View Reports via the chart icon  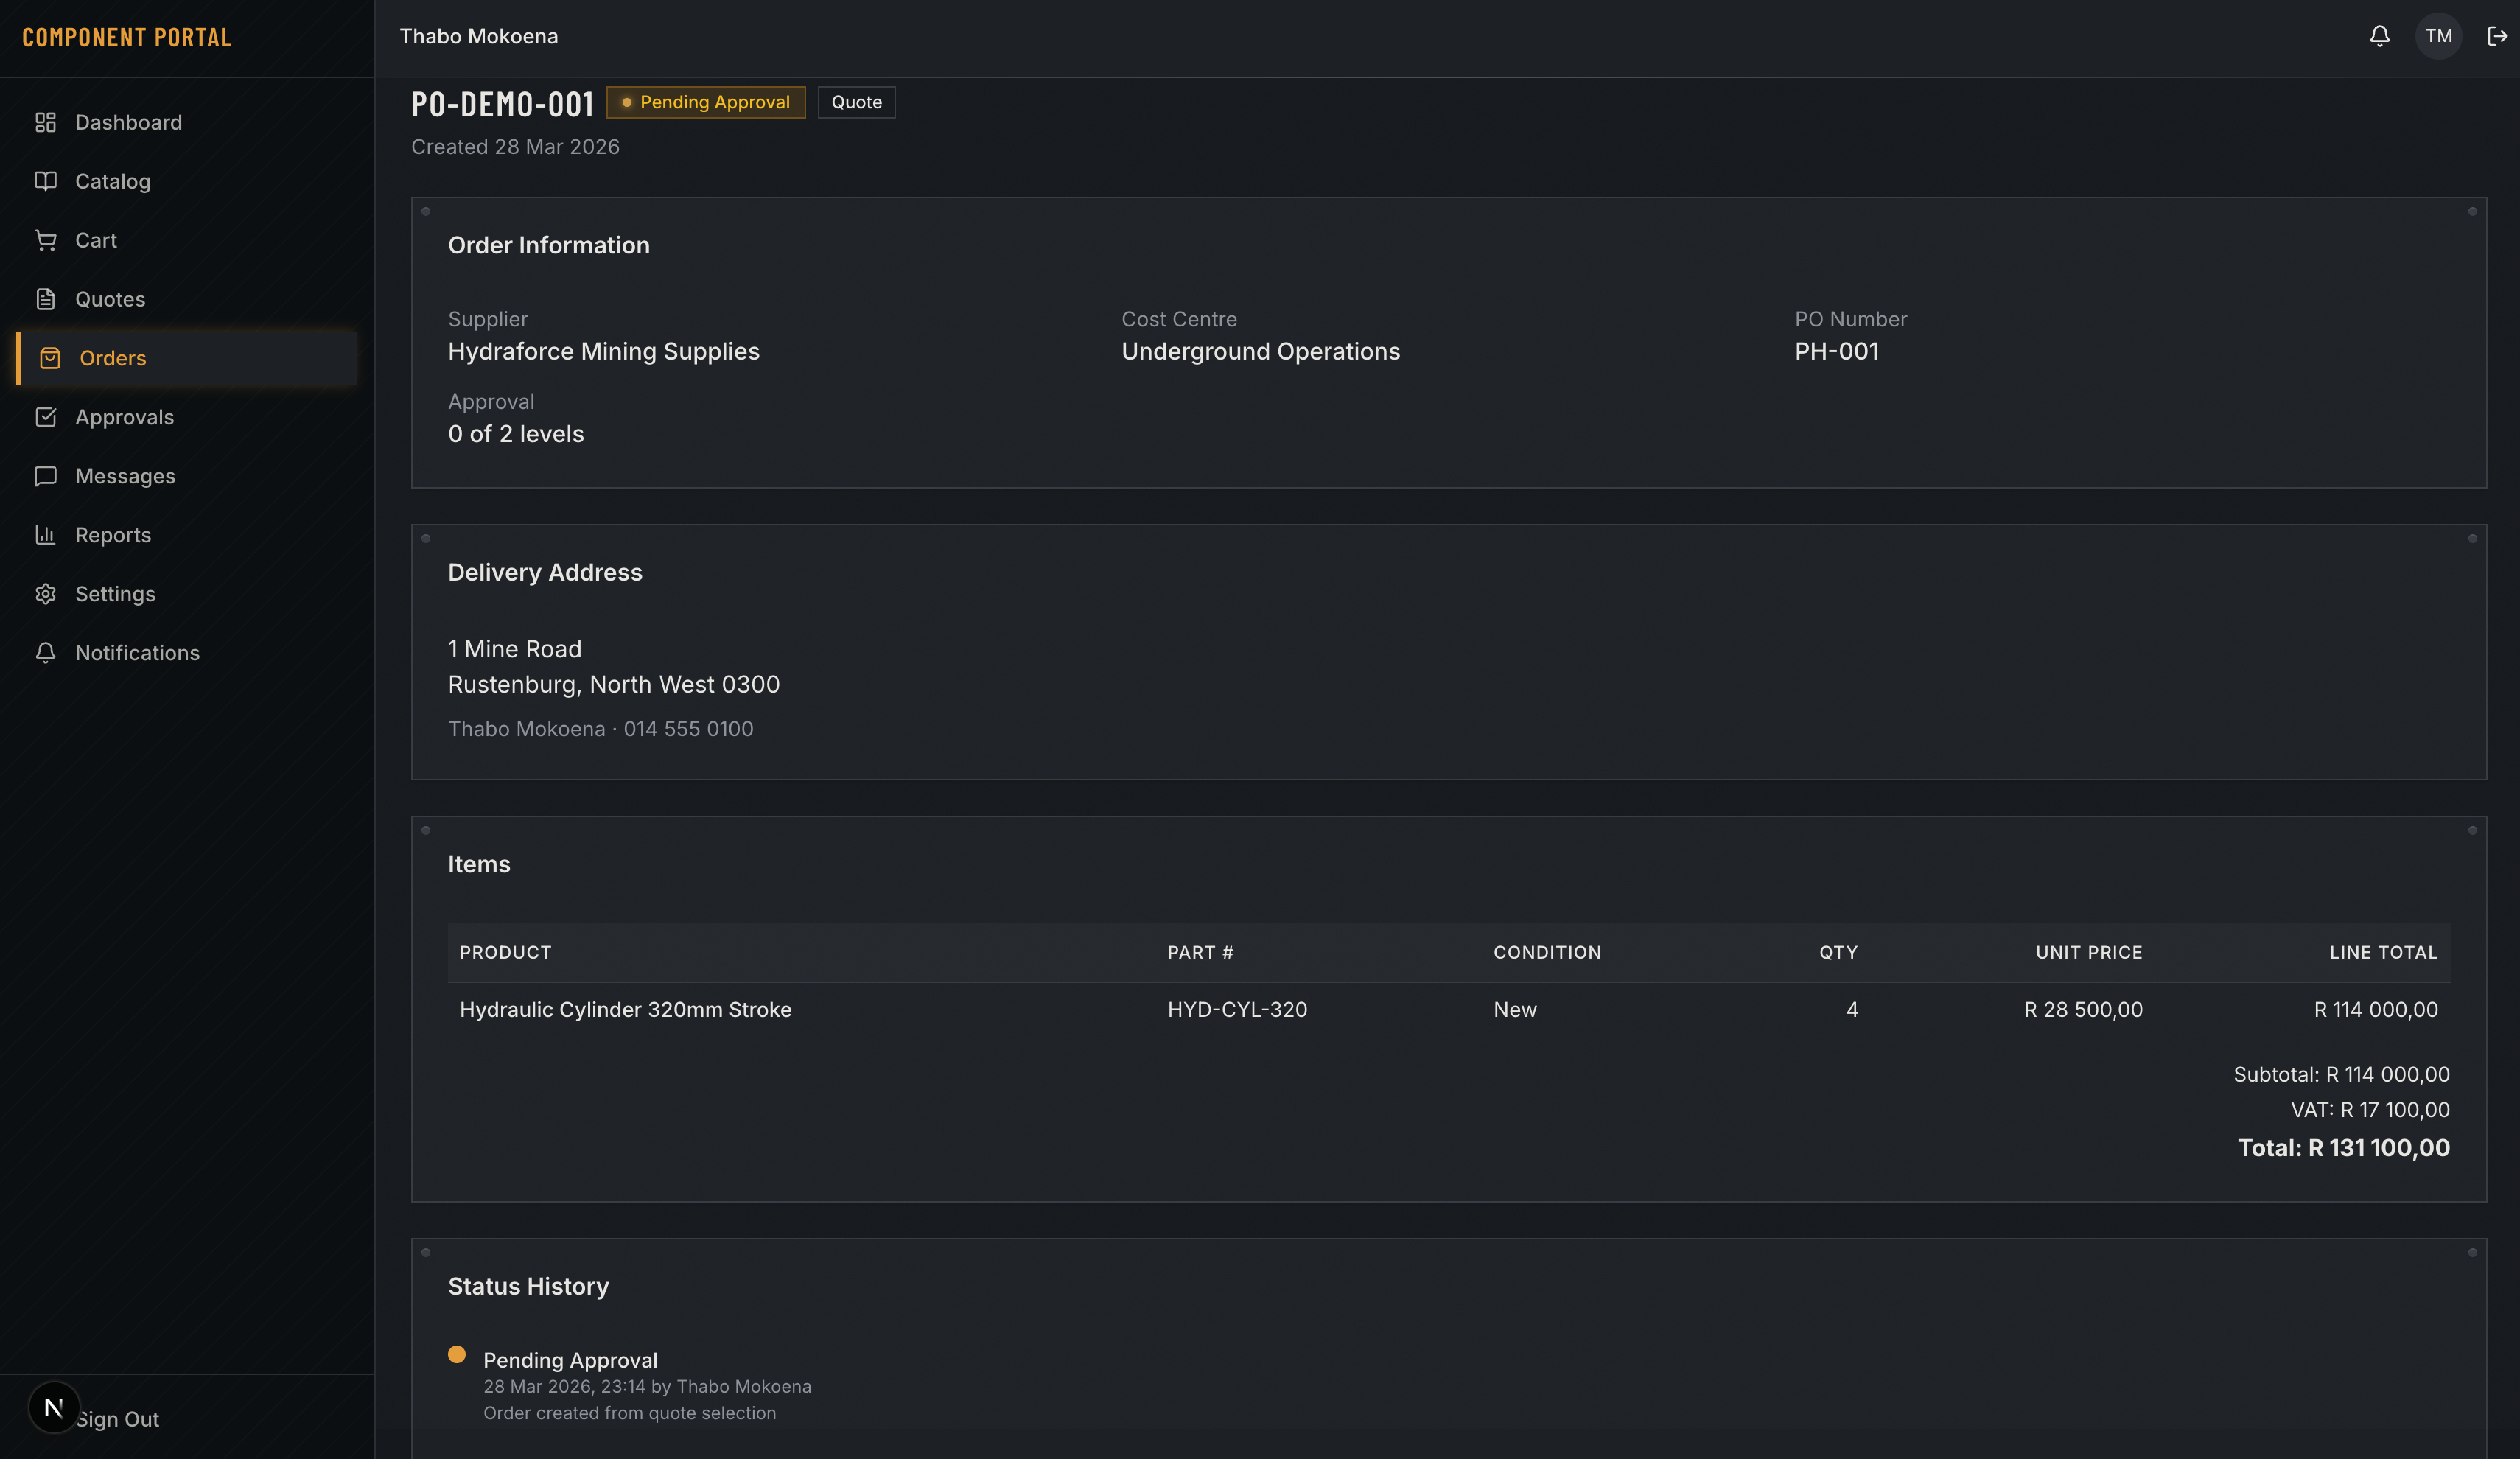[x=46, y=535]
